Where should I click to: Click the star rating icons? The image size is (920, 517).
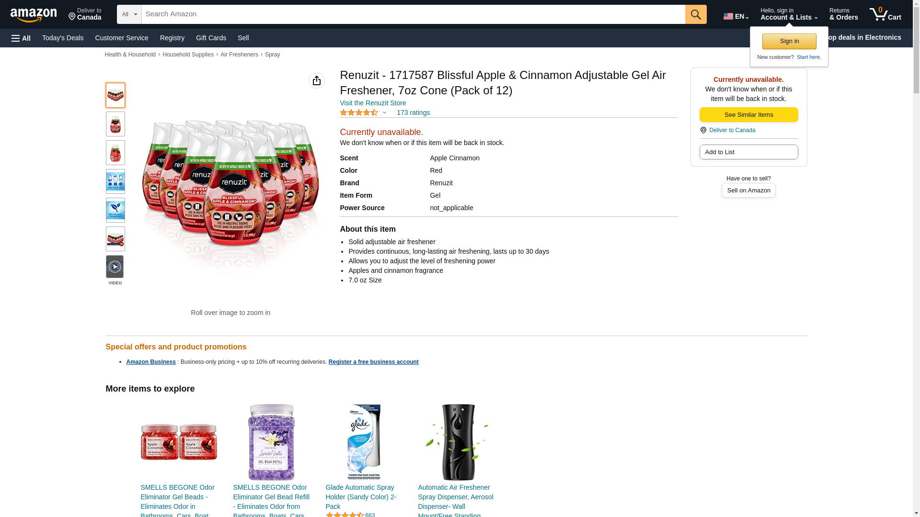click(359, 112)
